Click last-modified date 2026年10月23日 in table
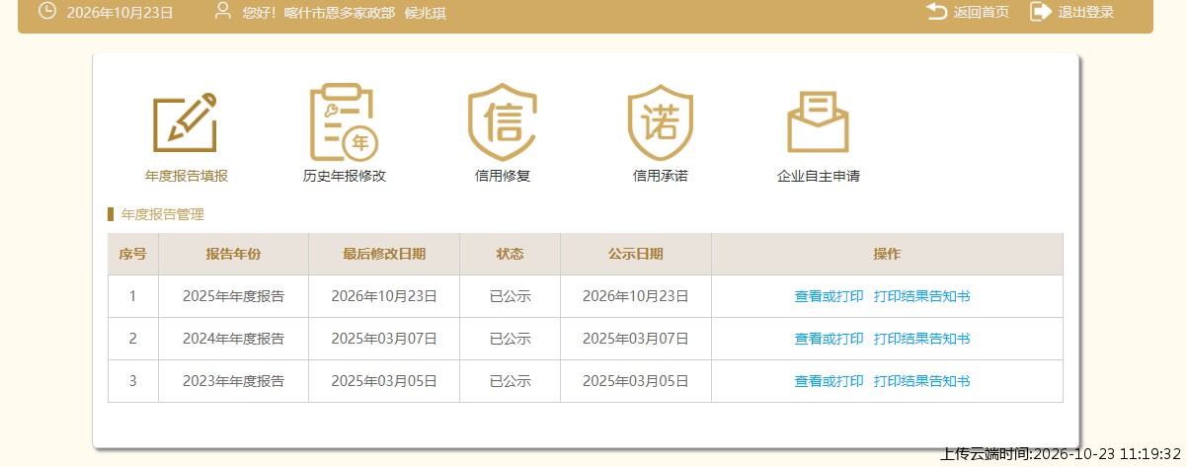Image resolution: width=1187 pixels, height=467 pixels. point(384,296)
